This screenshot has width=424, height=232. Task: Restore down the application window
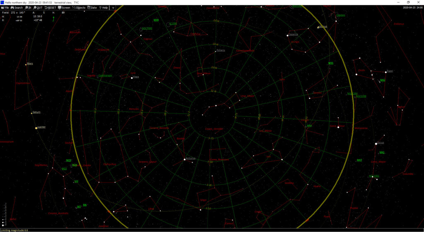[x=408, y=2]
